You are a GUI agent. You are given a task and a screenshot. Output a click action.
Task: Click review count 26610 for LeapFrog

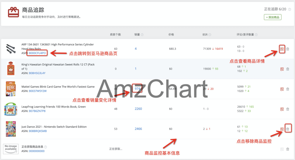pyautogui.click(x=241, y=107)
